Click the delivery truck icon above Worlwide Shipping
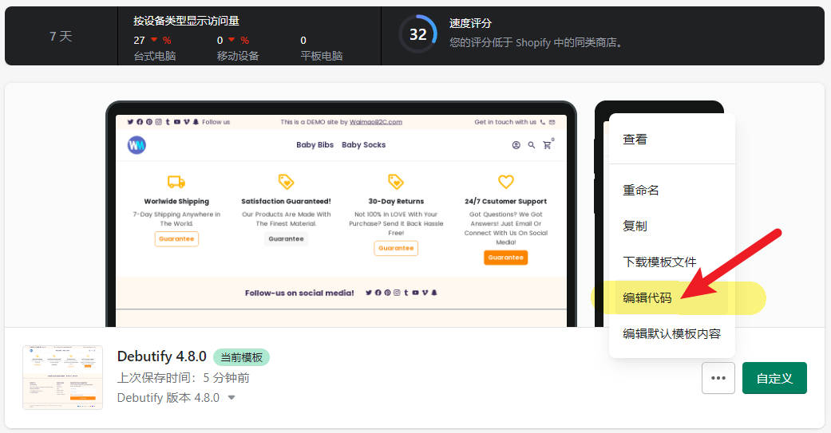831x433 pixels. coord(176,182)
